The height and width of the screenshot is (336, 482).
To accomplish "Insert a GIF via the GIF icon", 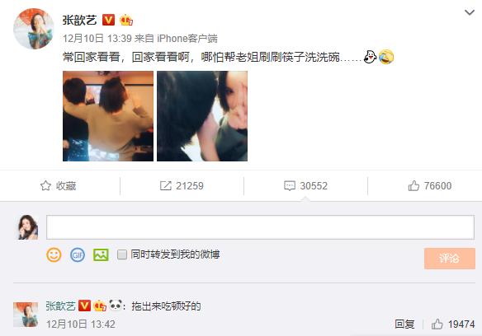I will [78, 254].
